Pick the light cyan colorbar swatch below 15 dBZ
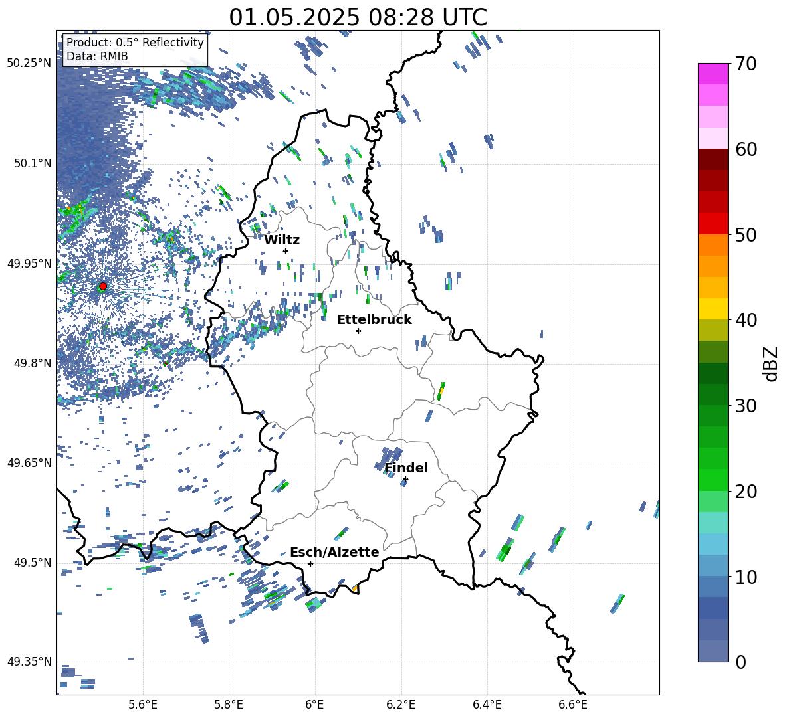The height and width of the screenshot is (718, 787). 713,544
